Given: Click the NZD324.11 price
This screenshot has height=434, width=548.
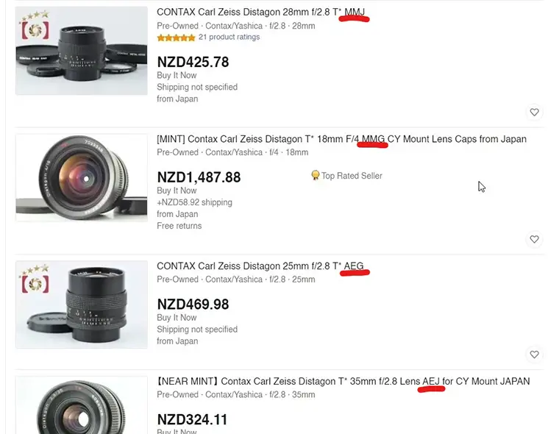Looking at the screenshot, I should coord(193,420).
